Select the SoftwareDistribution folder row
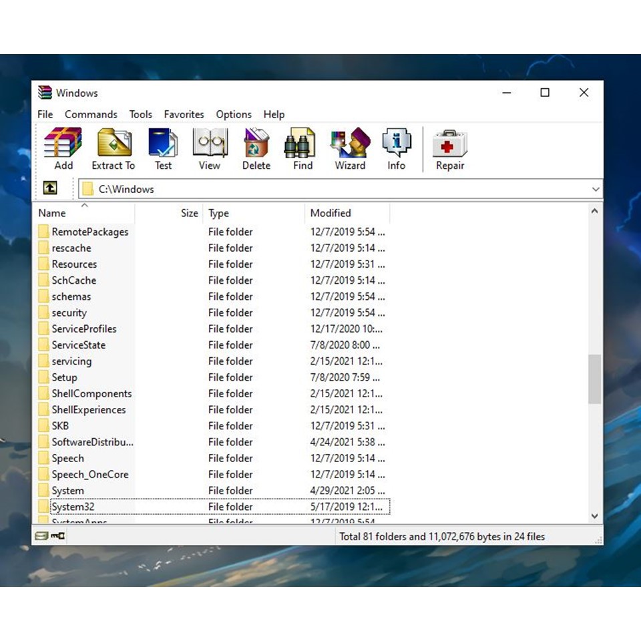641x641 pixels. point(92,442)
